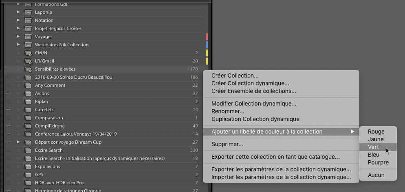Expand the Webinaires Nik Collection set
This screenshot has width=405, height=192.
[18, 45]
